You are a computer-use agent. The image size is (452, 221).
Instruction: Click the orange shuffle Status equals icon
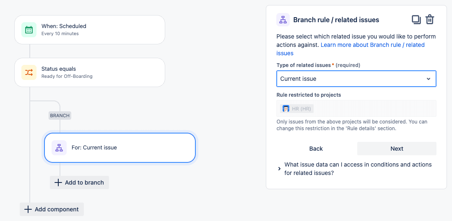point(29,72)
